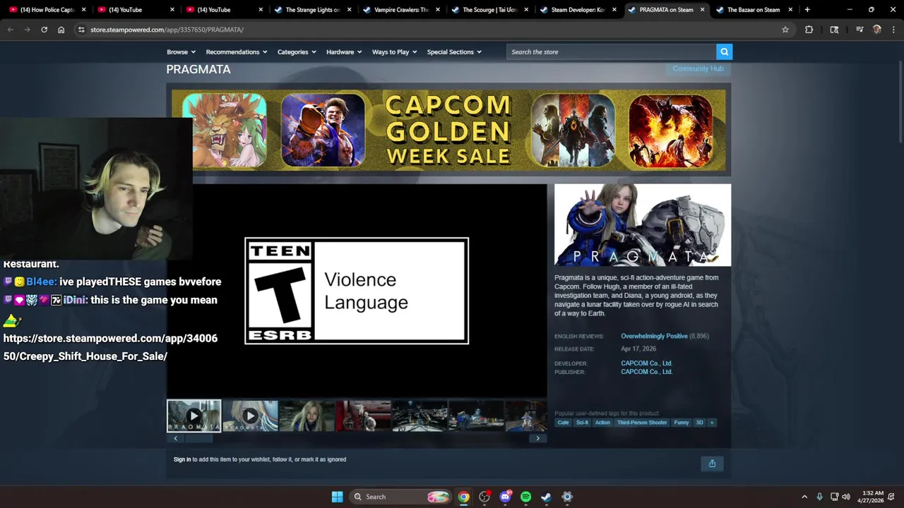Click Chrome icon in taskbar
The image size is (904, 508).
coord(463,497)
